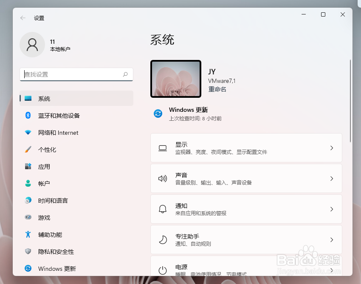
Task: Open 网络和 Internet category
Action: [x=76, y=133]
